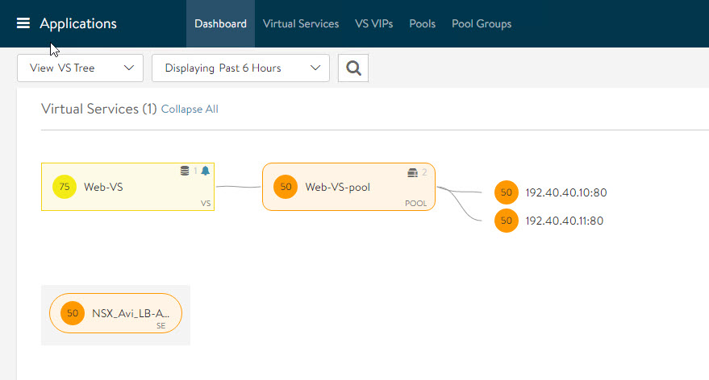Click the database stack icon on Web-VS
The width and height of the screenshot is (709, 380).
(185, 171)
